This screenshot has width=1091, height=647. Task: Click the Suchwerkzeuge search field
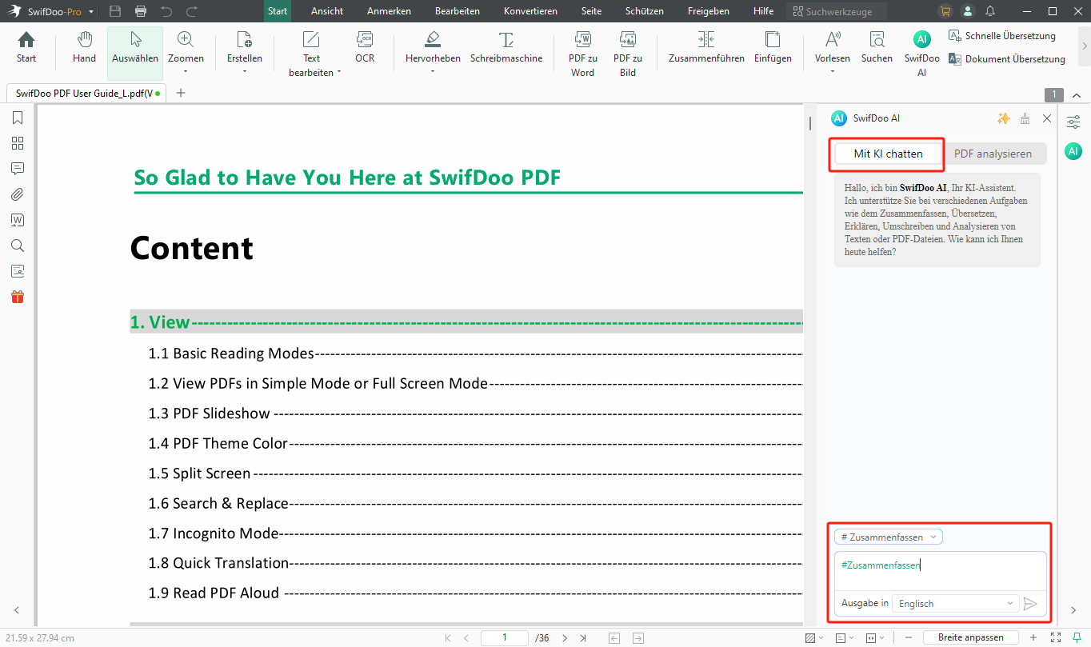pyautogui.click(x=837, y=11)
